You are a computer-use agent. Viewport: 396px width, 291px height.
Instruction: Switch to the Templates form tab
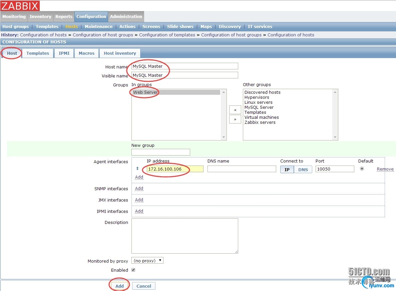[x=38, y=53]
